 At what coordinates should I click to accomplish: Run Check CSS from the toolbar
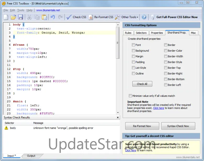(x=76, y=17)
